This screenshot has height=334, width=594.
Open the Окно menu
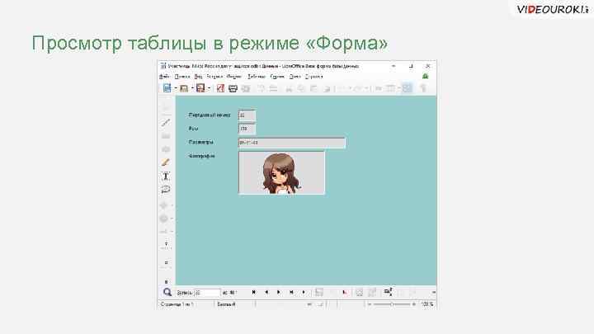pyautogui.click(x=295, y=77)
